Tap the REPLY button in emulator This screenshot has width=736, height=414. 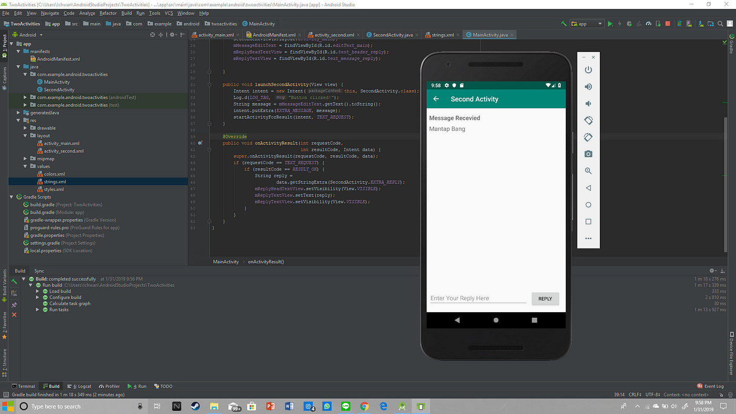click(x=545, y=298)
